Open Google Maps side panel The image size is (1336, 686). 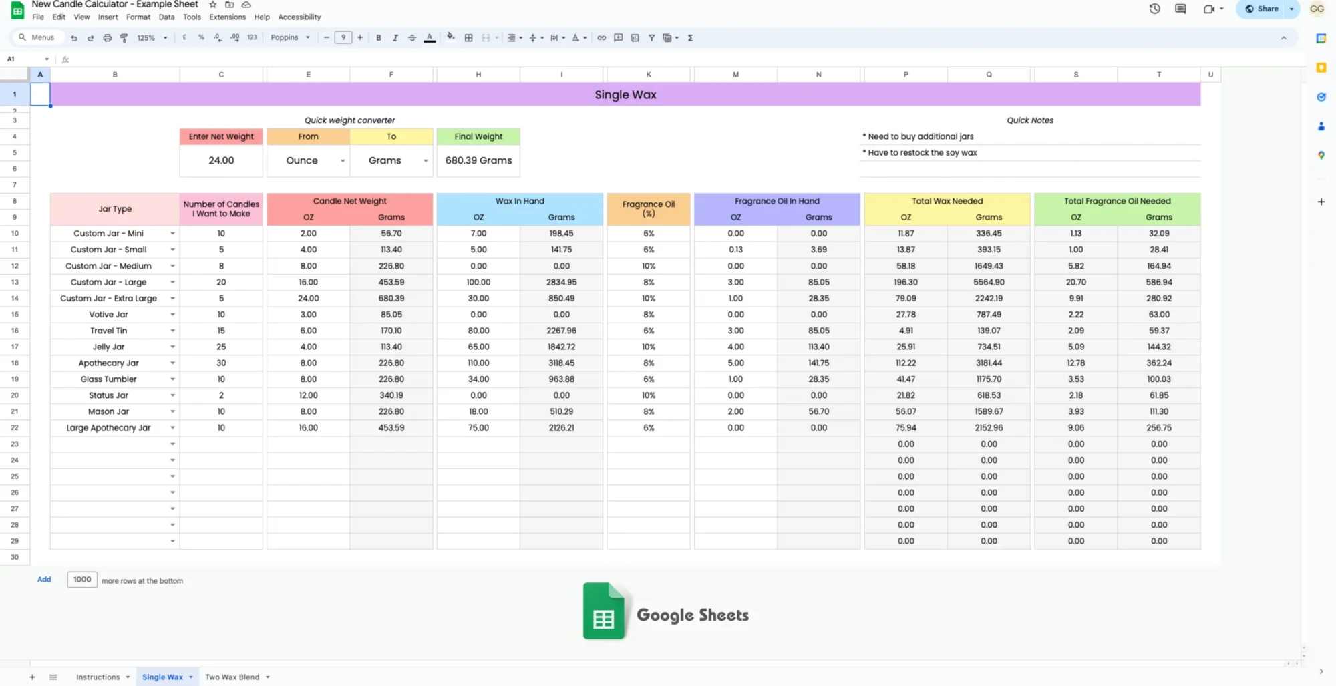click(1321, 155)
